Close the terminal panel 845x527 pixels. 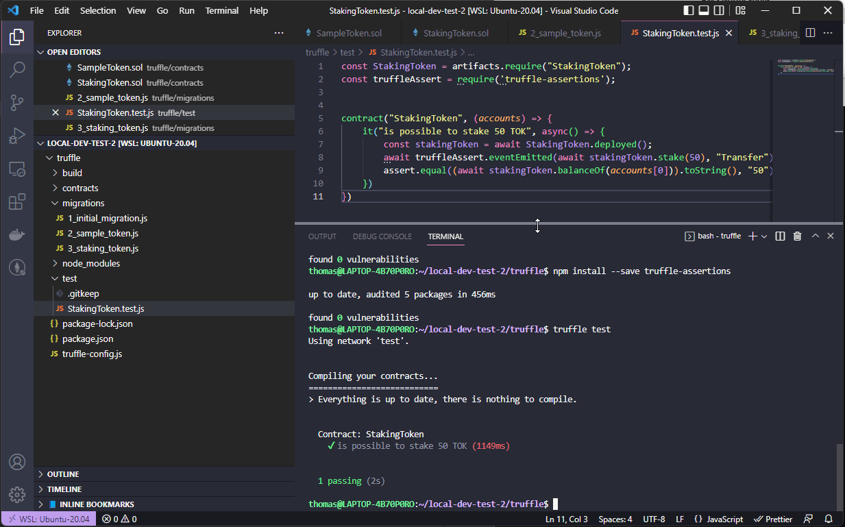[831, 236]
